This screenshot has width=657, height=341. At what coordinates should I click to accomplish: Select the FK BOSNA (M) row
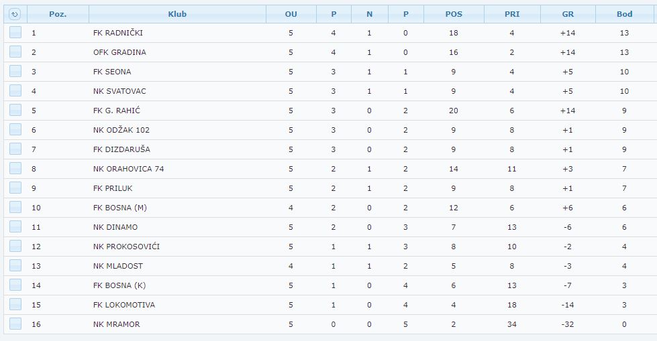(330, 208)
